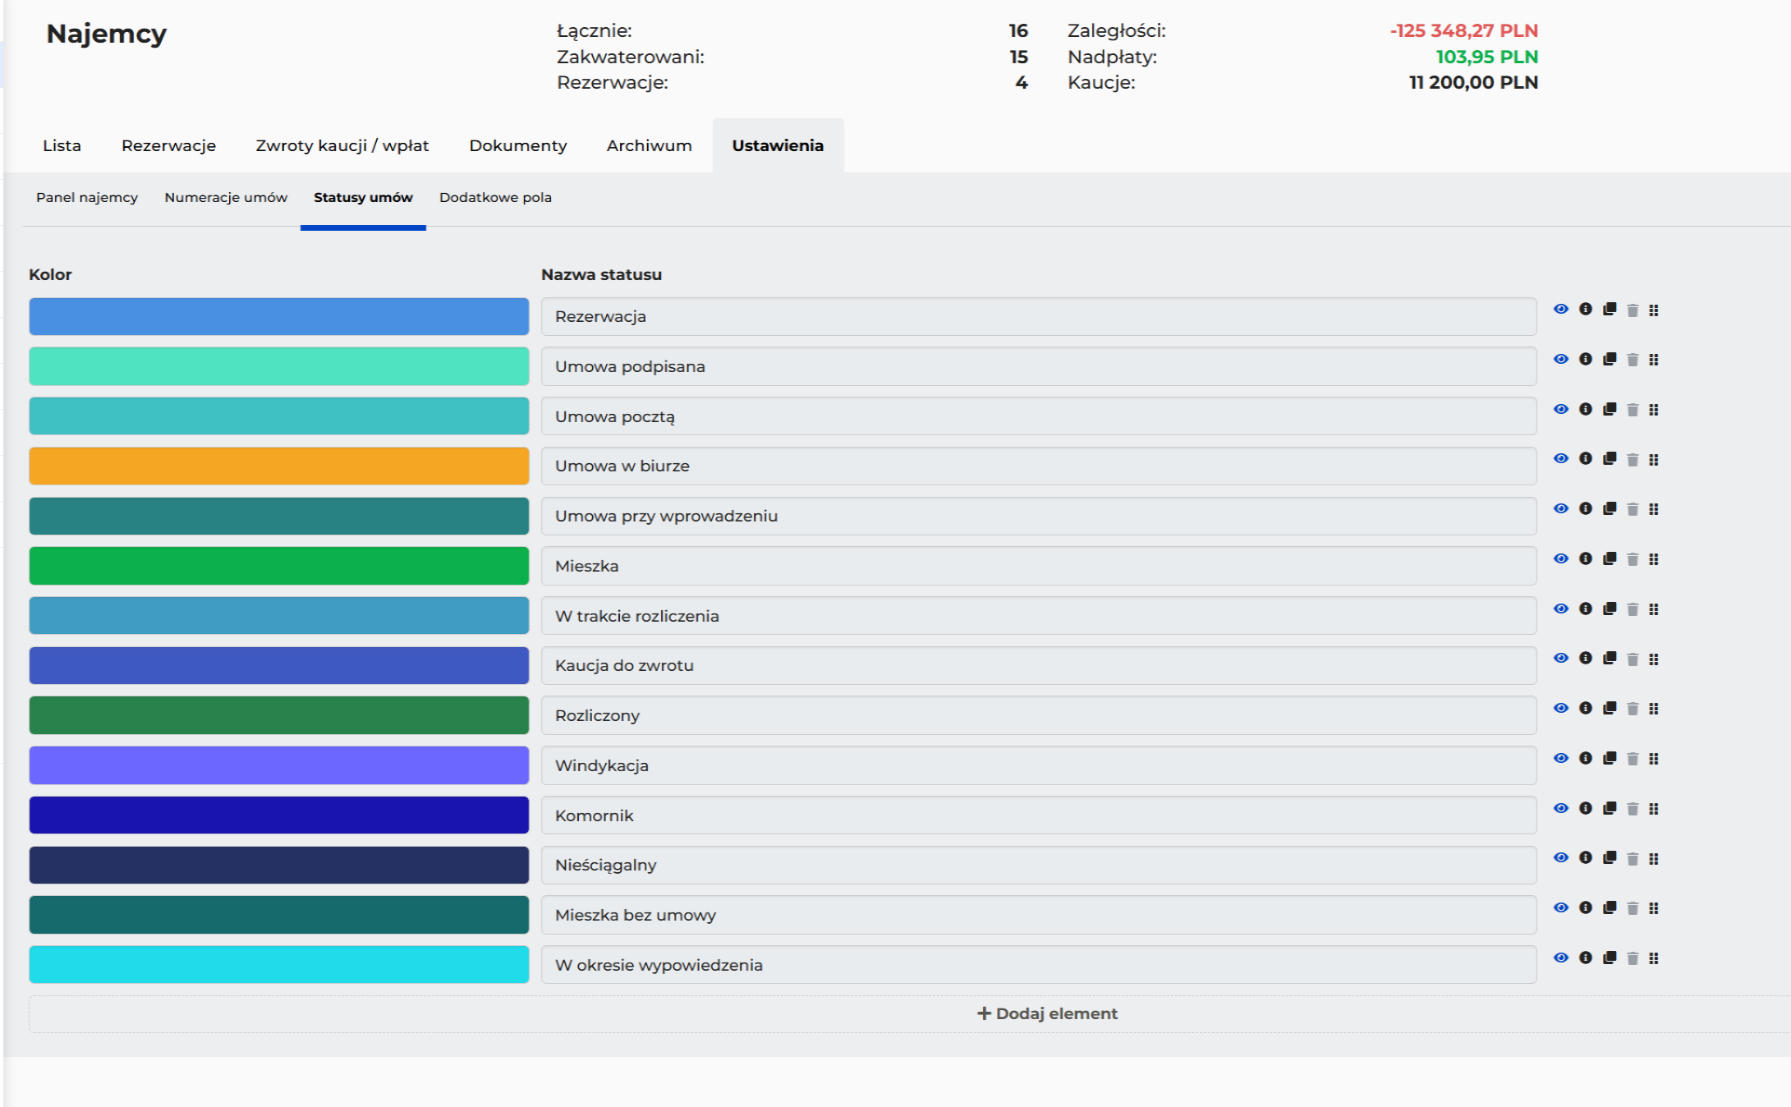Viewport: 1791px width, 1107px height.
Task: Click drag handle of Komornik row
Action: (1654, 809)
